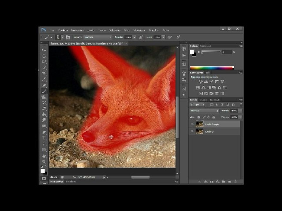Viewport: 282px width, 211px height.
Task: Select the Crop tool
Action: click(44, 73)
